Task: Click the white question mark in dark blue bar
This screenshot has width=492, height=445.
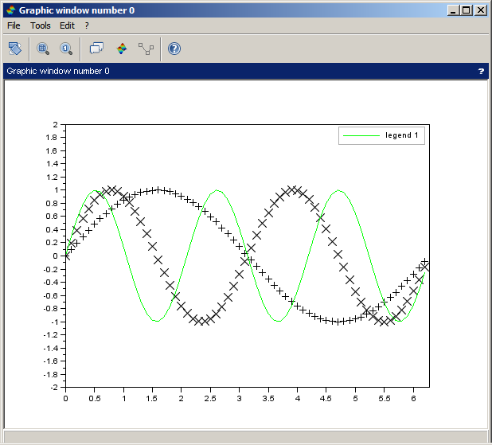Action: pos(481,72)
